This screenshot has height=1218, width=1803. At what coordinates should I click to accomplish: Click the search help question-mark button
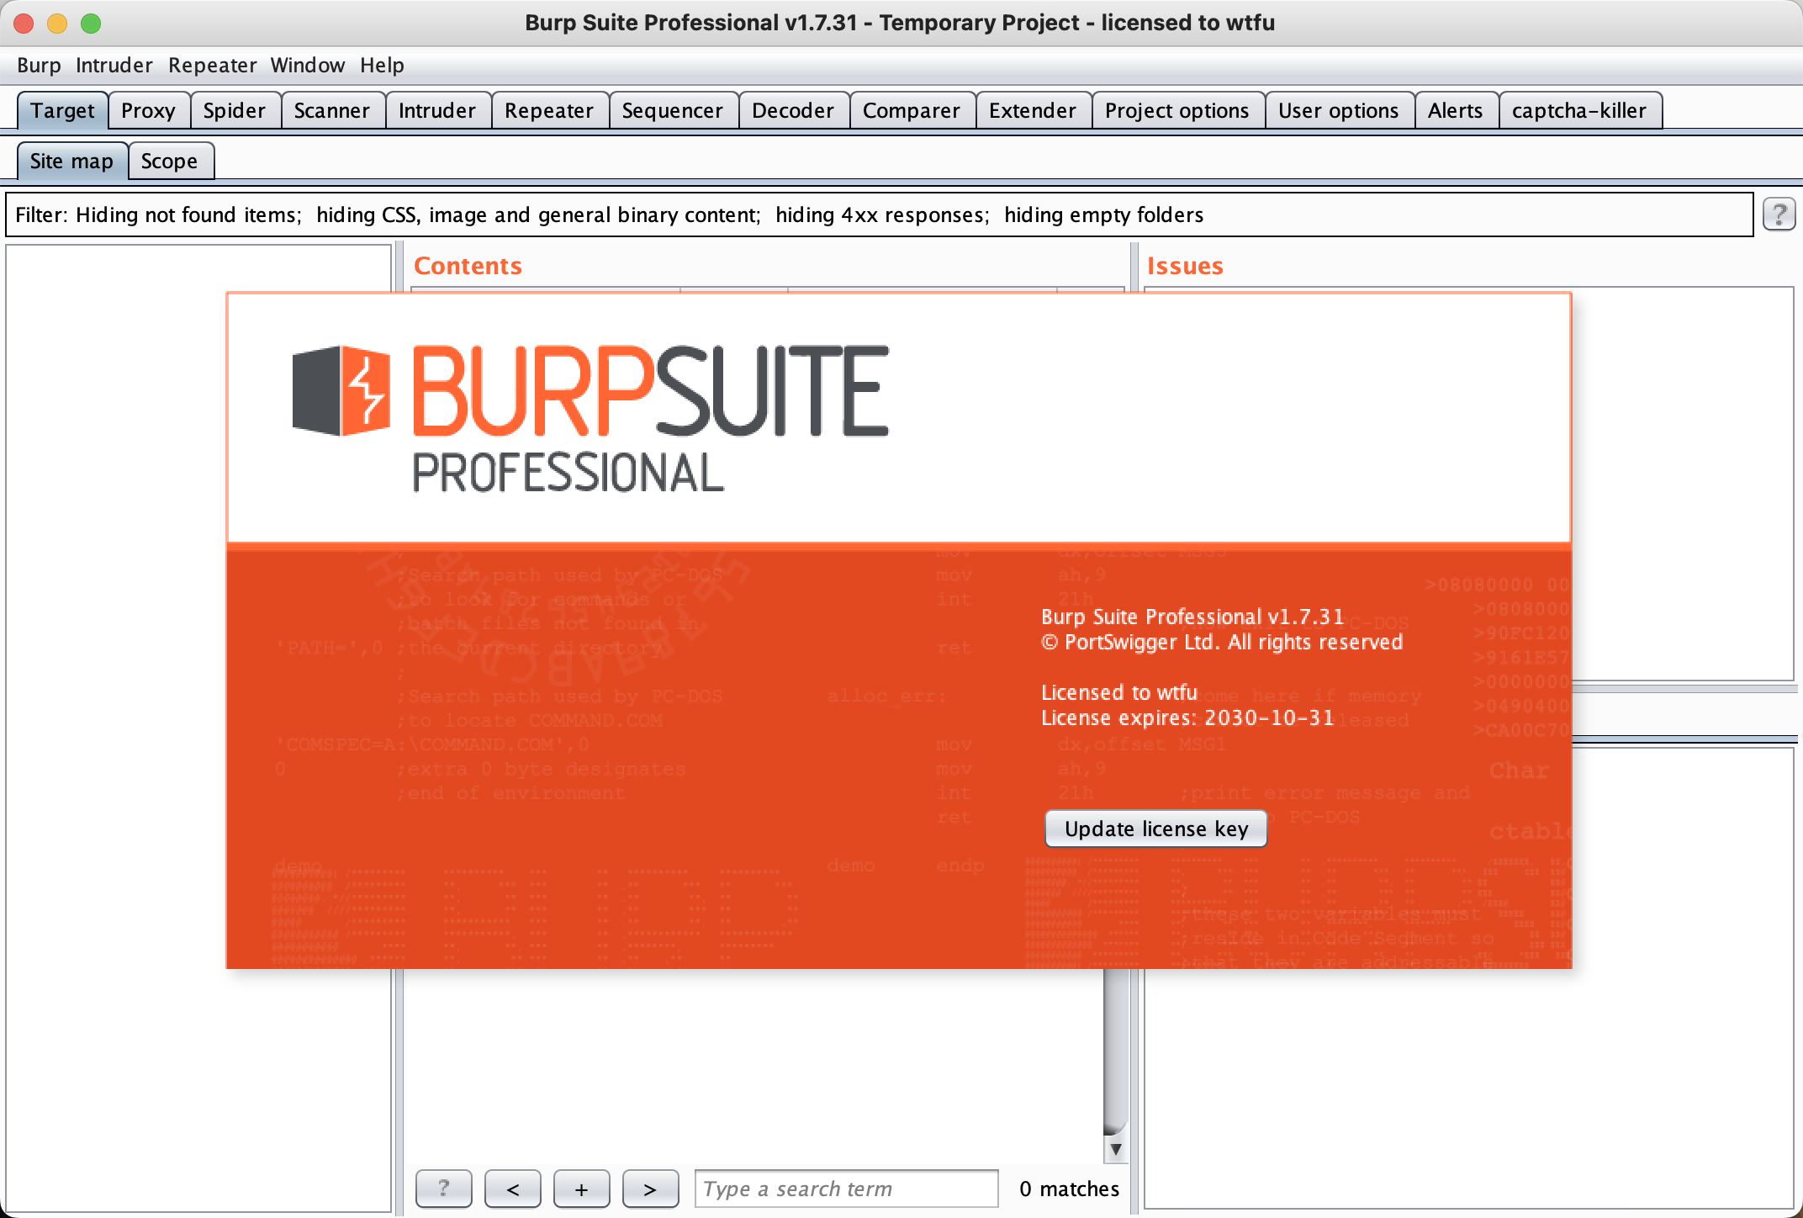click(x=443, y=1189)
